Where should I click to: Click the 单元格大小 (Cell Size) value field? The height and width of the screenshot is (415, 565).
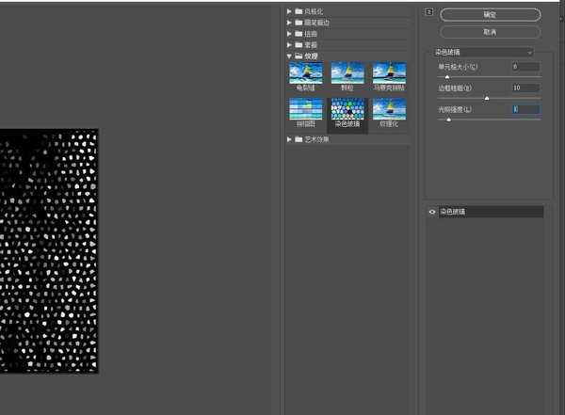pos(525,67)
